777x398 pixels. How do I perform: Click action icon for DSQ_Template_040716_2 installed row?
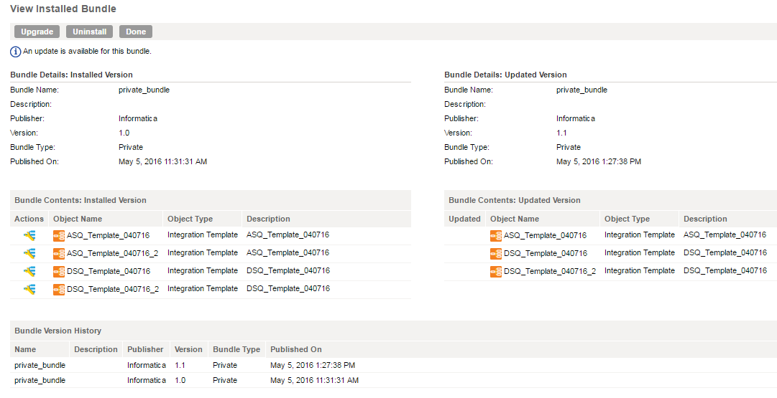click(x=29, y=289)
